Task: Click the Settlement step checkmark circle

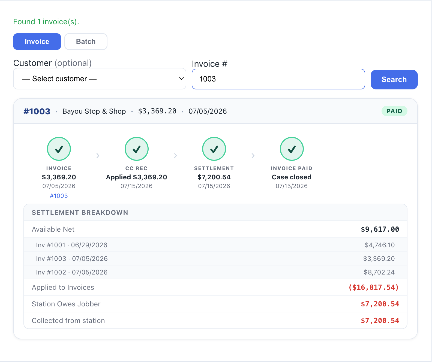Action: click(214, 149)
